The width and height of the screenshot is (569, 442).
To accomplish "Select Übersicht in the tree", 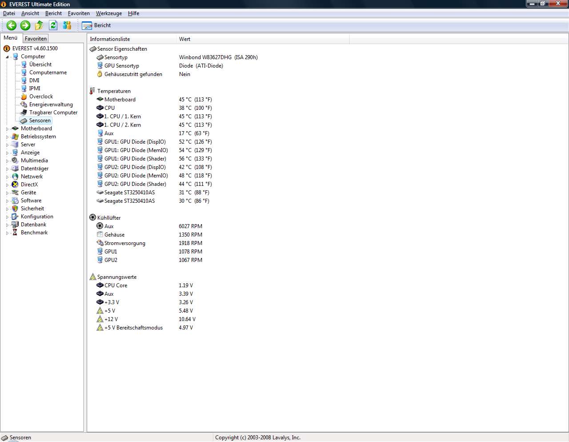I will (40, 64).
